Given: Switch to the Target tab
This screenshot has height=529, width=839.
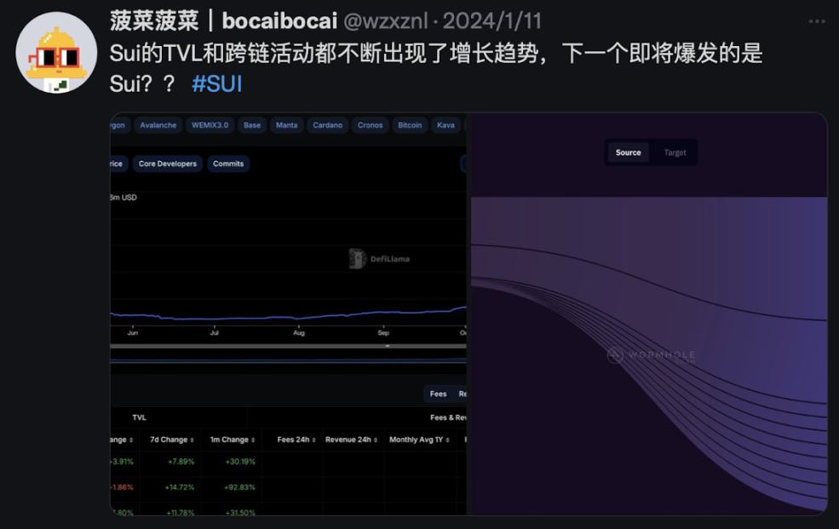Looking at the screenshot, I should click(x=675, y=152).
